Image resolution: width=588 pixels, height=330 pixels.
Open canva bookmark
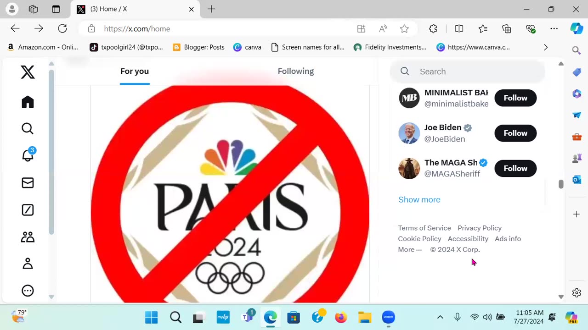tap(247, 47)
